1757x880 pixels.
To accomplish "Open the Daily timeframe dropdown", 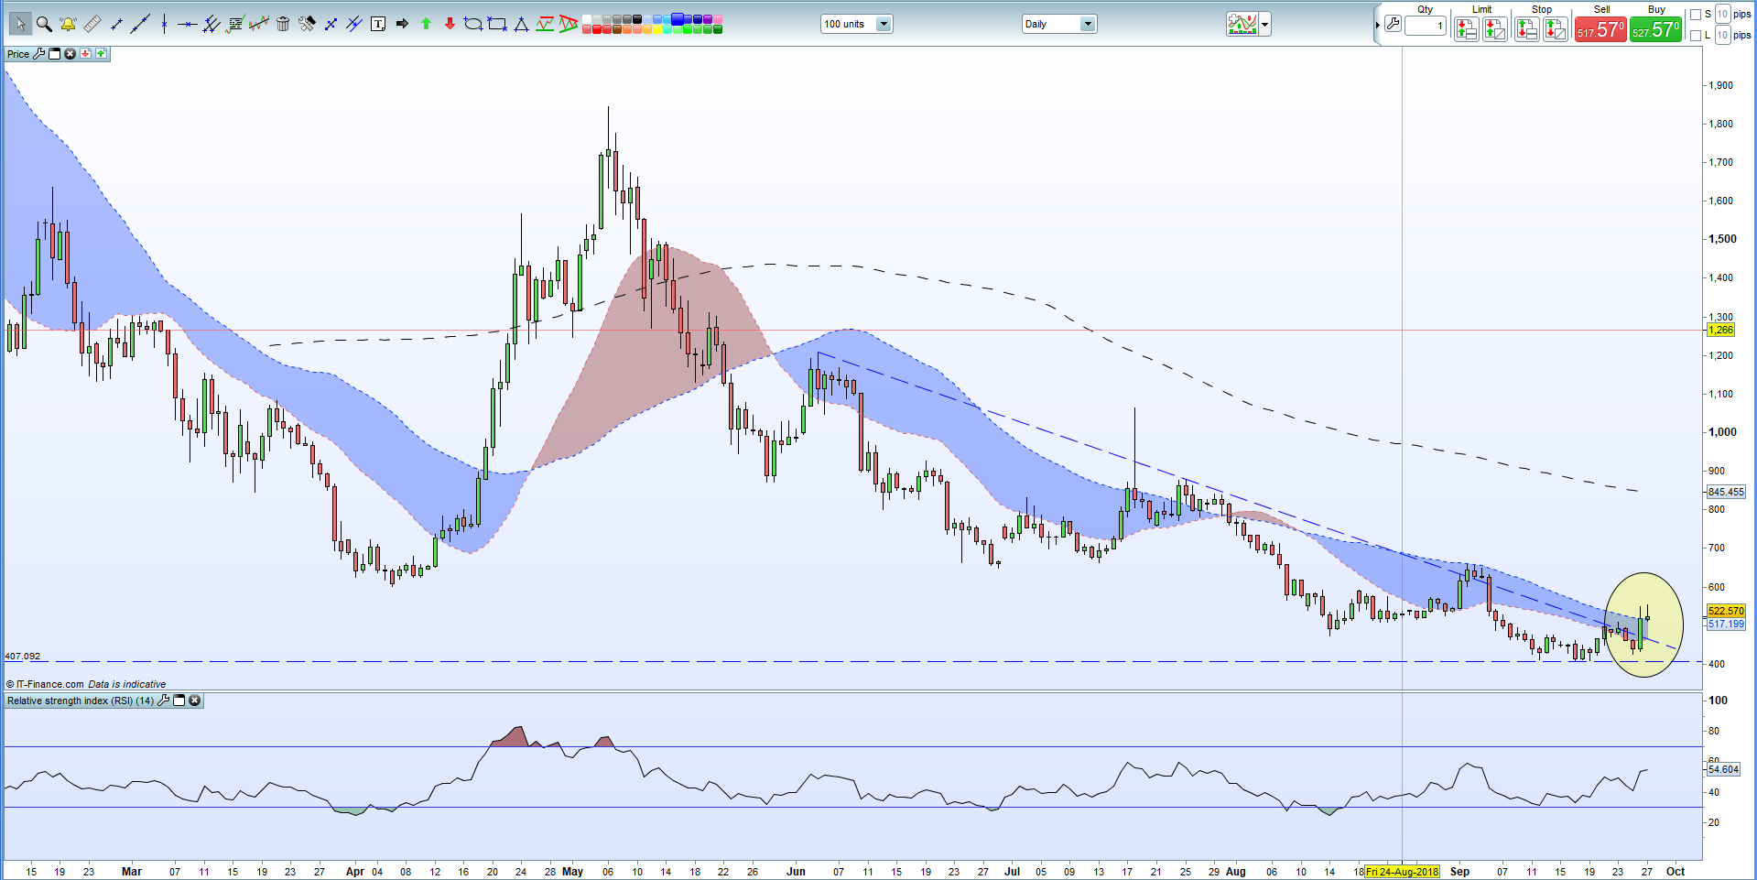I will [1088, 24].
